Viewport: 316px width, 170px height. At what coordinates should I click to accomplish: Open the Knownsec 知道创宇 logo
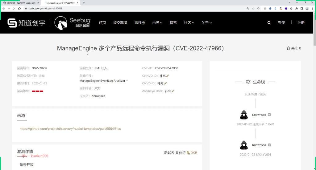click(26, 23)
